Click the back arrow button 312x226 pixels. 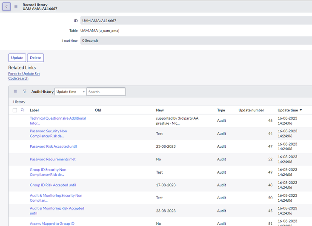coord(6,6)
